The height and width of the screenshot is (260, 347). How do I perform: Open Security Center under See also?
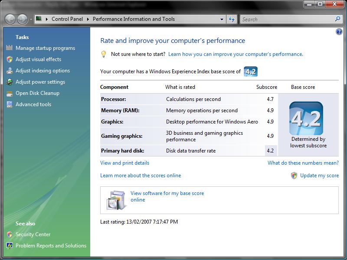[33, 234]
